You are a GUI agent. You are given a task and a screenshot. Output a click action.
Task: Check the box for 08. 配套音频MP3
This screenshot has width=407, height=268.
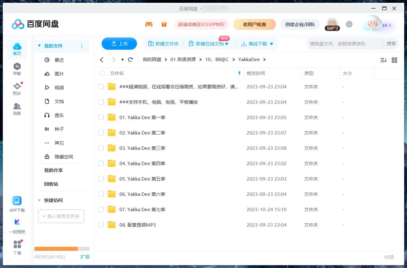tap(101, 225)
